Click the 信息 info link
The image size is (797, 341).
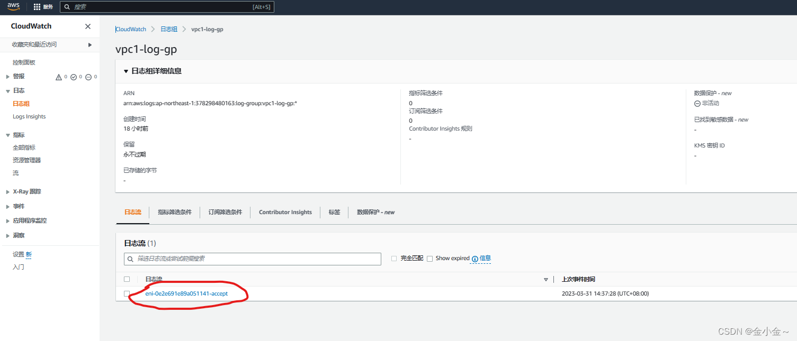(485, 259)
